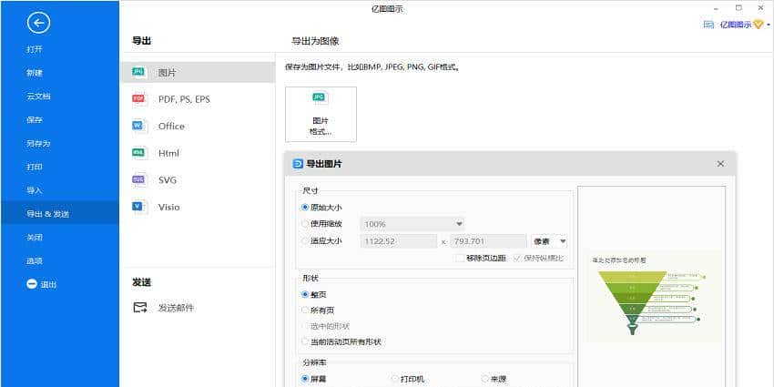Select the 图片 export category

[x=198, y=73]
